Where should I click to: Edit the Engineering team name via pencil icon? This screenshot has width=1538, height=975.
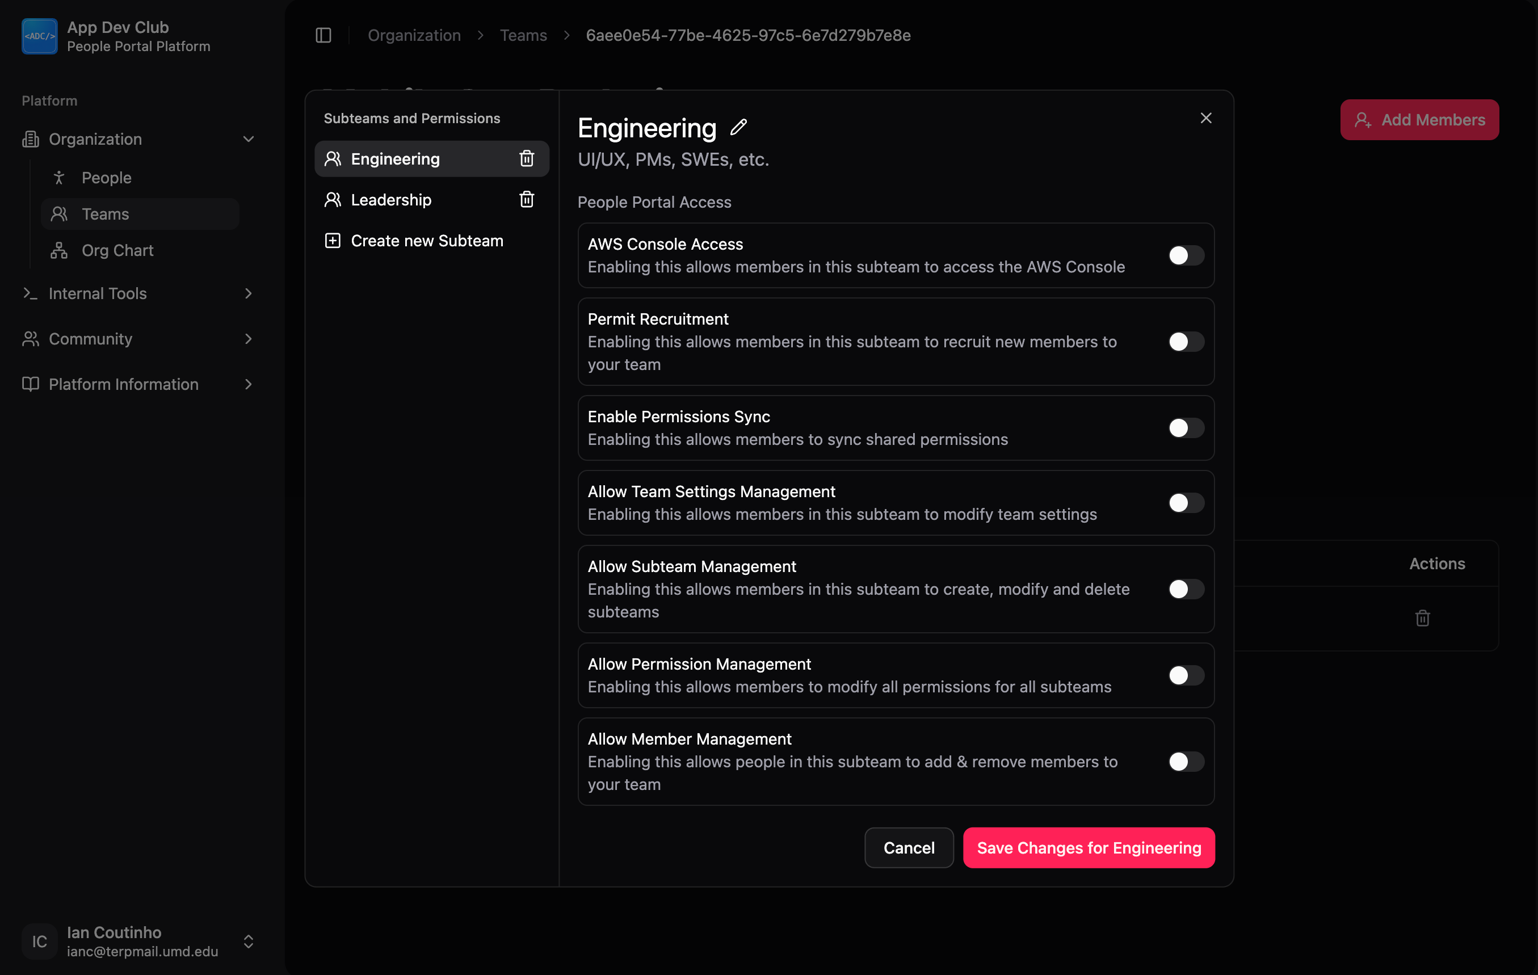[738, 127]
